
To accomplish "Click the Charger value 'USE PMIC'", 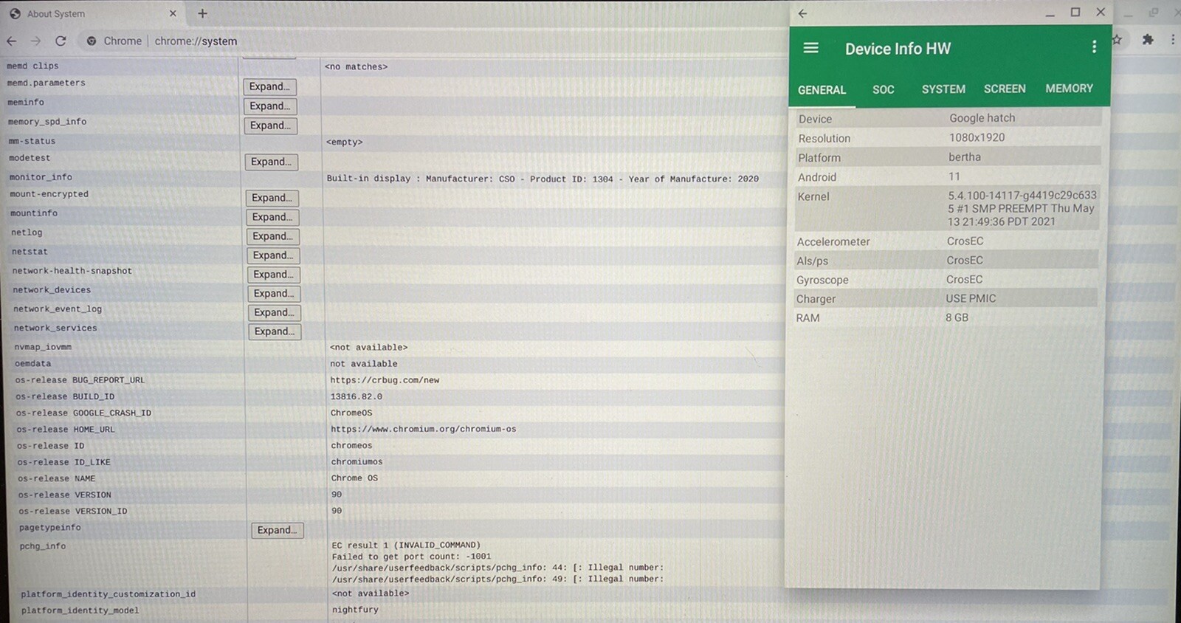I will coord(971,298).
